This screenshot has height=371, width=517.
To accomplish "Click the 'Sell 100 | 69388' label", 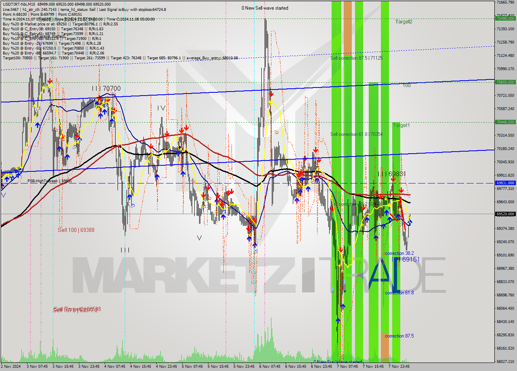I will click(76, 230).
